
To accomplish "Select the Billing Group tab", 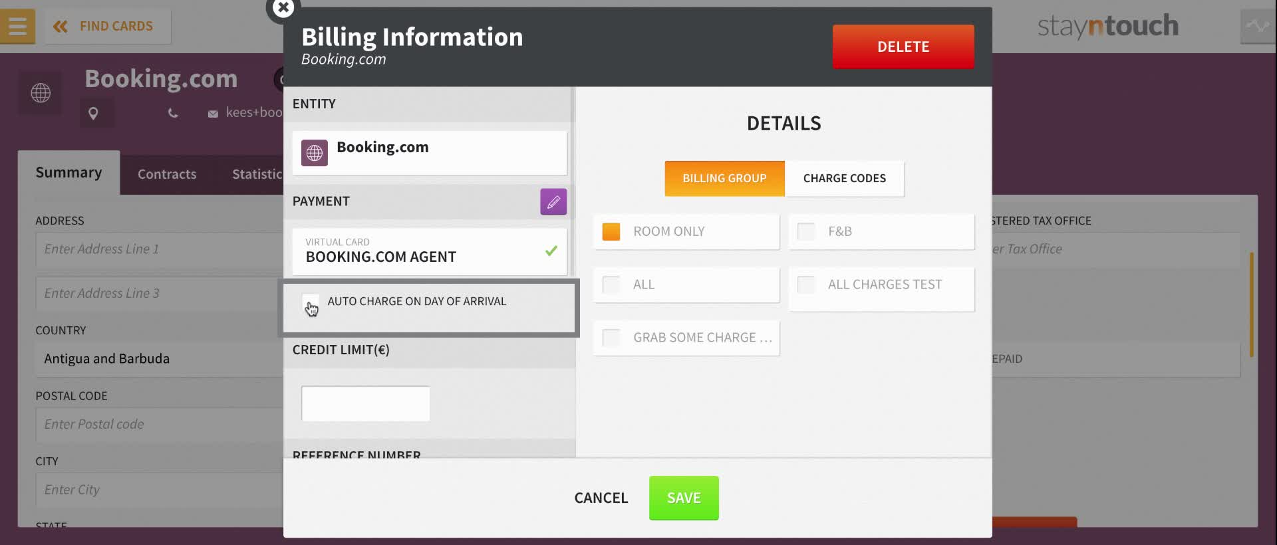I will (x=724, y=178).
